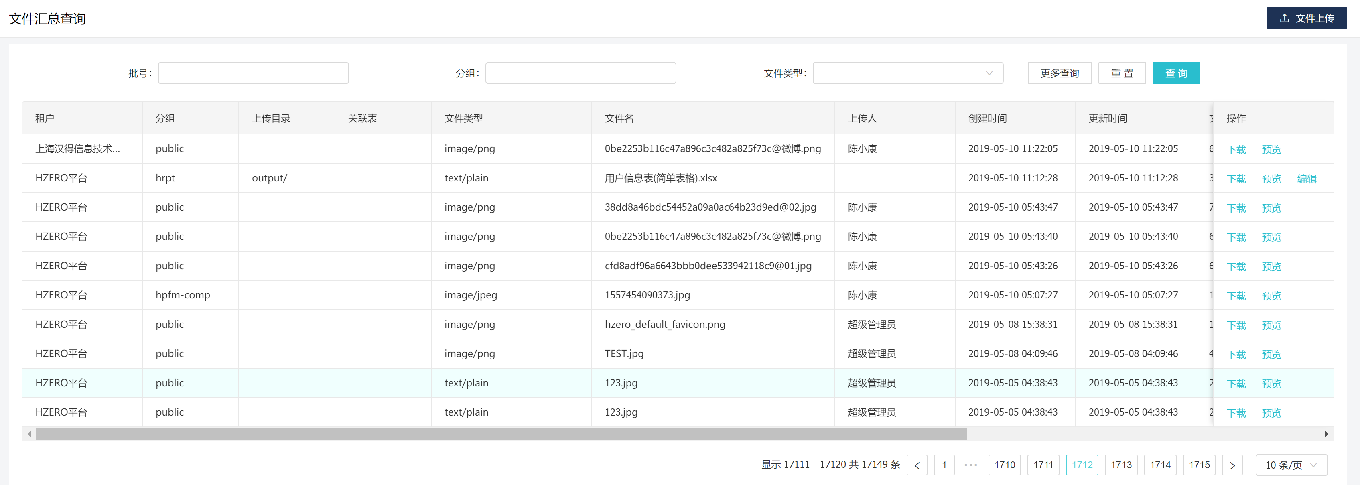
Task: Jump to page 1713
Action: pos(1121,465)
